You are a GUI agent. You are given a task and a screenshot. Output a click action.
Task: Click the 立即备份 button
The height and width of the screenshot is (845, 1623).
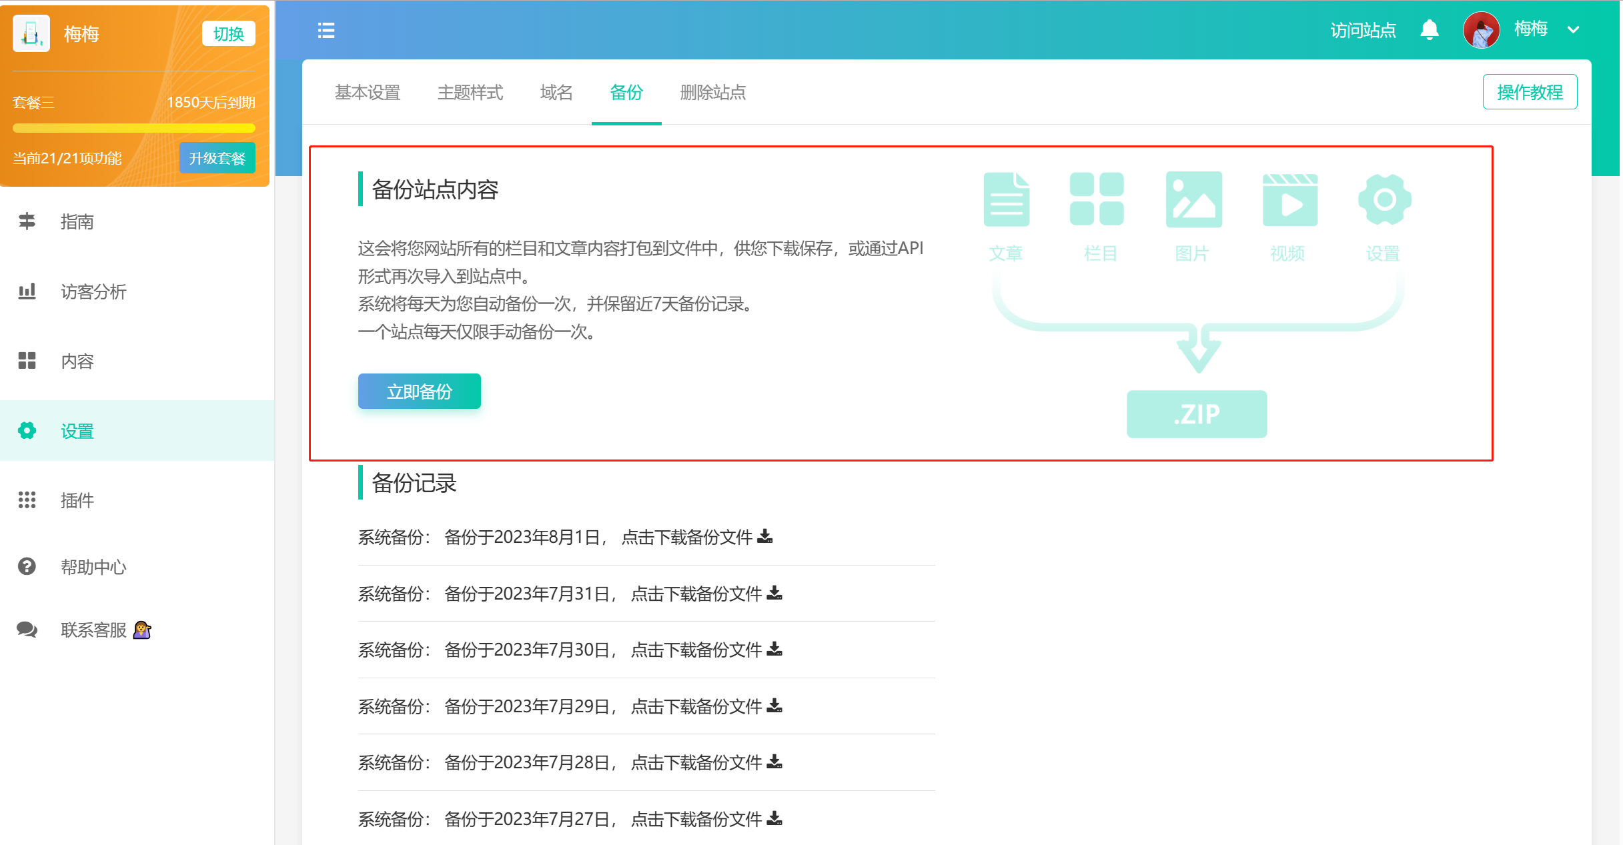coord(419,391)
